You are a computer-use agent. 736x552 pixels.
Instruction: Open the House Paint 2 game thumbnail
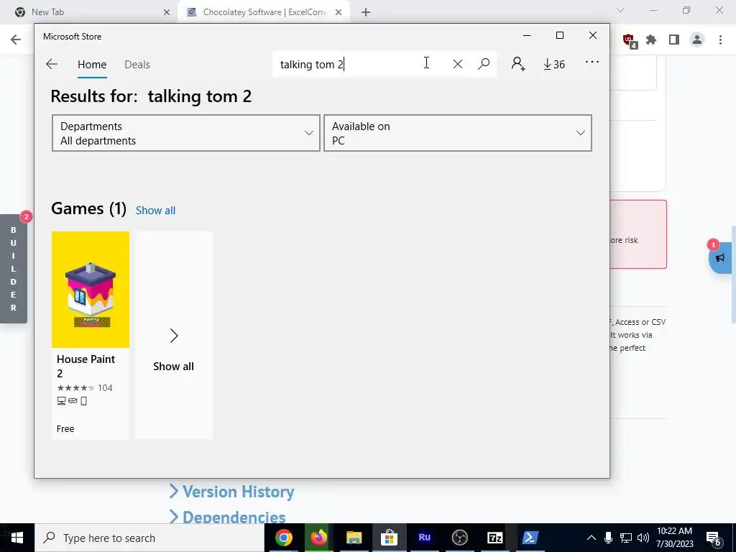pos(91,290)
